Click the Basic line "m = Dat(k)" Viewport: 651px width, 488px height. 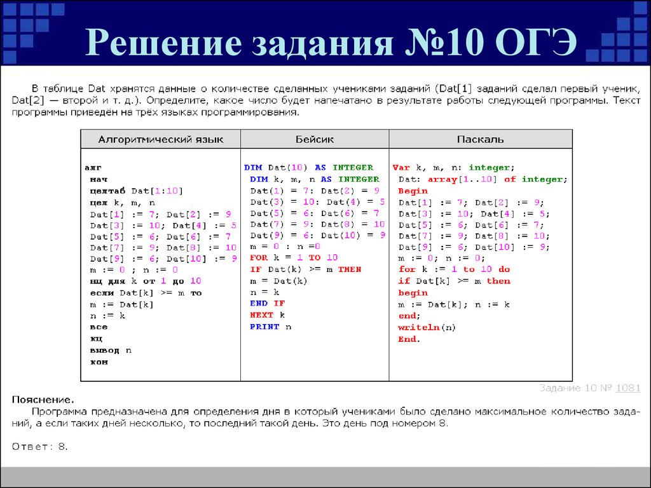pos(278,281)
